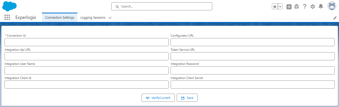Click the Salesforce cloud logo

pyautogui.click(x=9, y=6)
